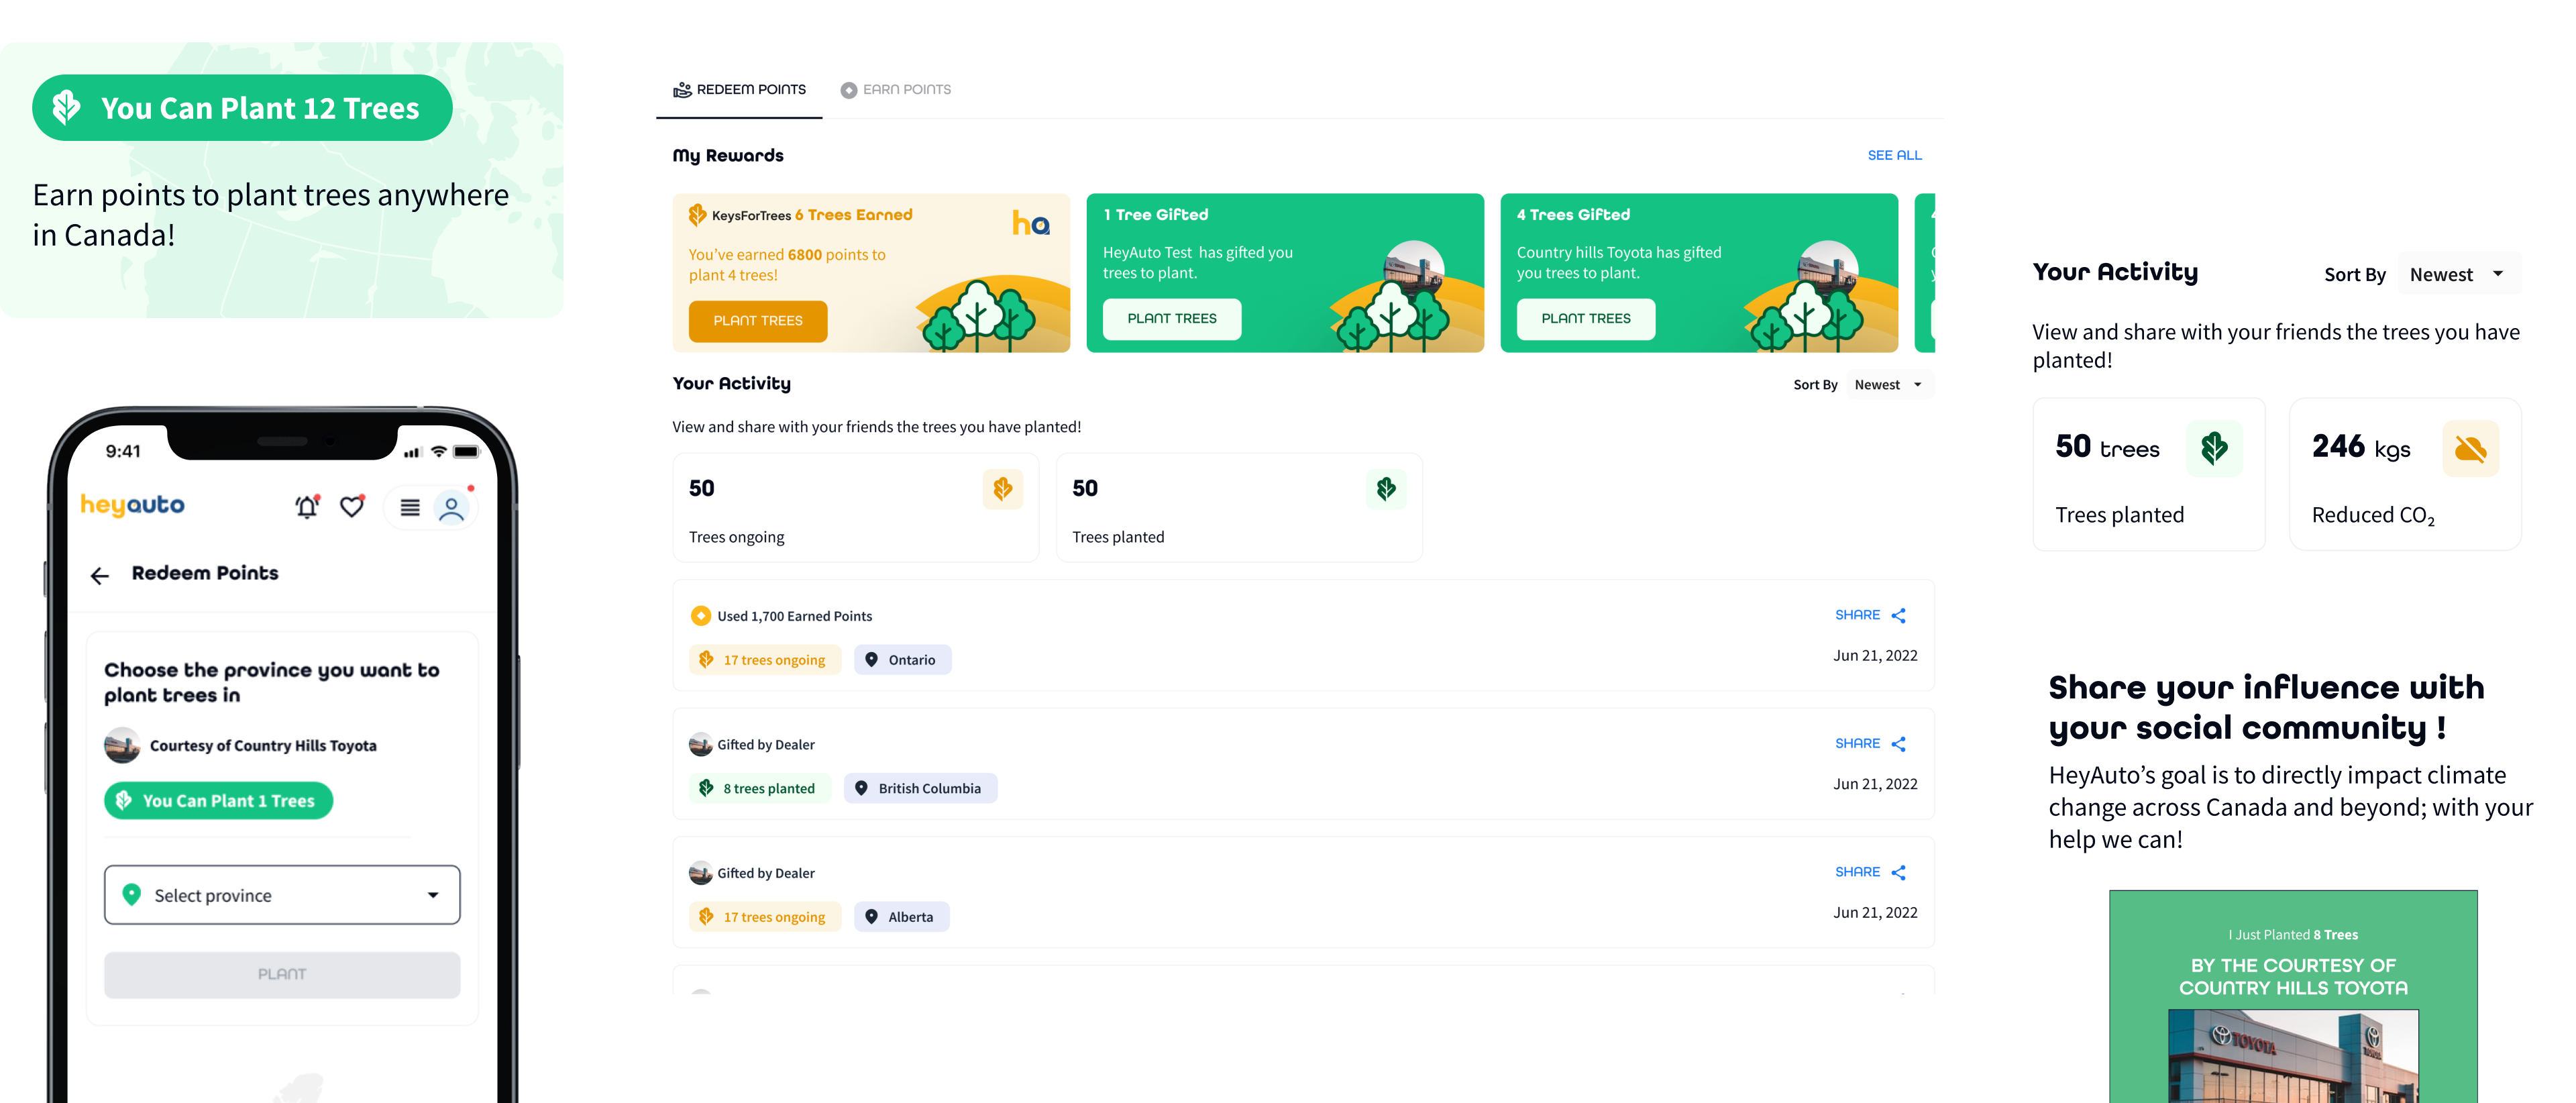Click the heyauto logo on the phone

point(133,505)
